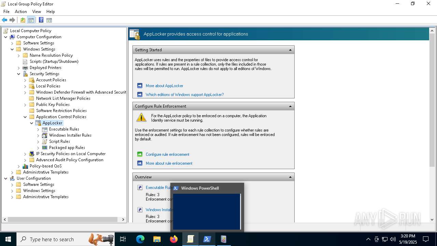
Task: Click the Script Rules tree icon
Action: coord(45,141)
